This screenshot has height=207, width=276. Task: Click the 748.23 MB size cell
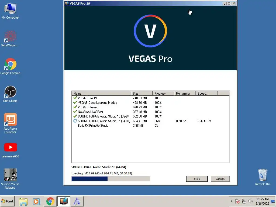pyautogui.click(x=140, y=98)
